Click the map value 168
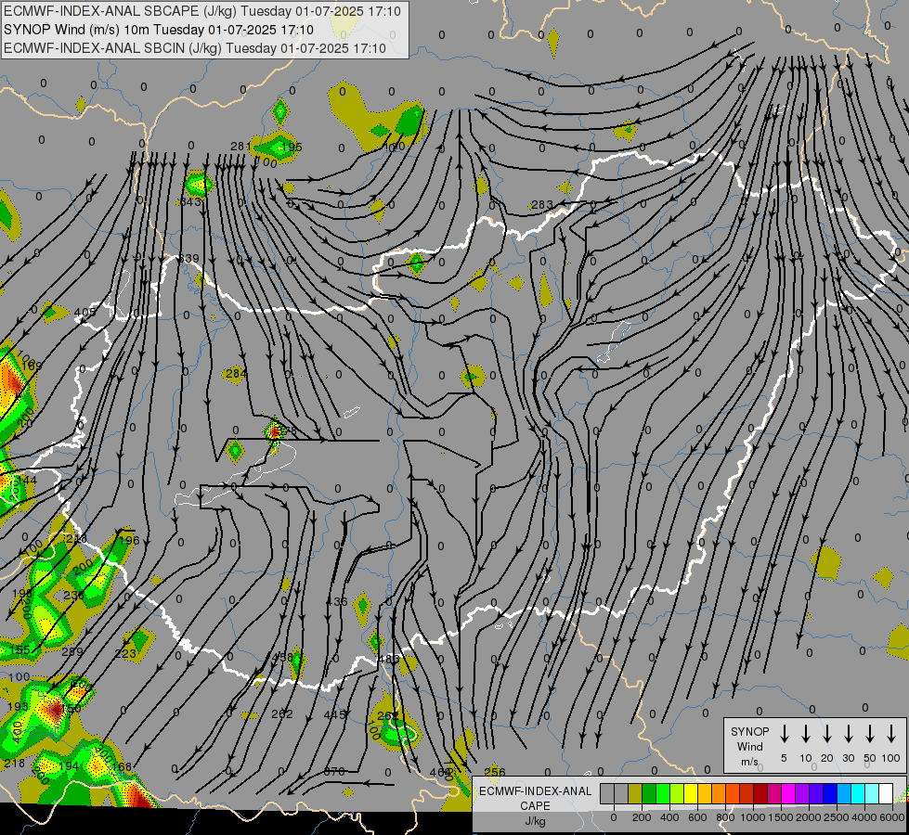Viewport: 909px width, 835px height. (121, 766)
